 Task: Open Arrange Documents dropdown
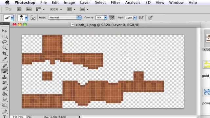[x=71, y=10]
